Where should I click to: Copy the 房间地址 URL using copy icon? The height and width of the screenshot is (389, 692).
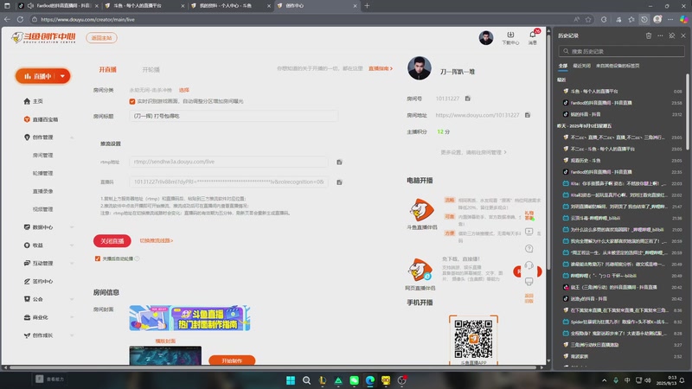528,115
